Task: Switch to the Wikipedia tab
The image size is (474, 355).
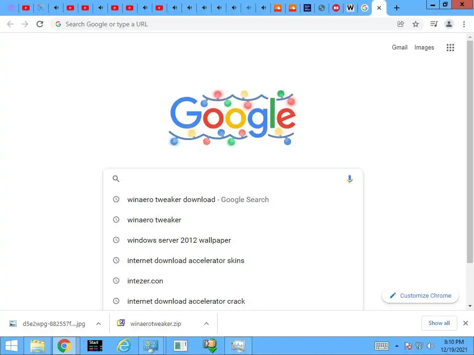Action: (350, 8)
